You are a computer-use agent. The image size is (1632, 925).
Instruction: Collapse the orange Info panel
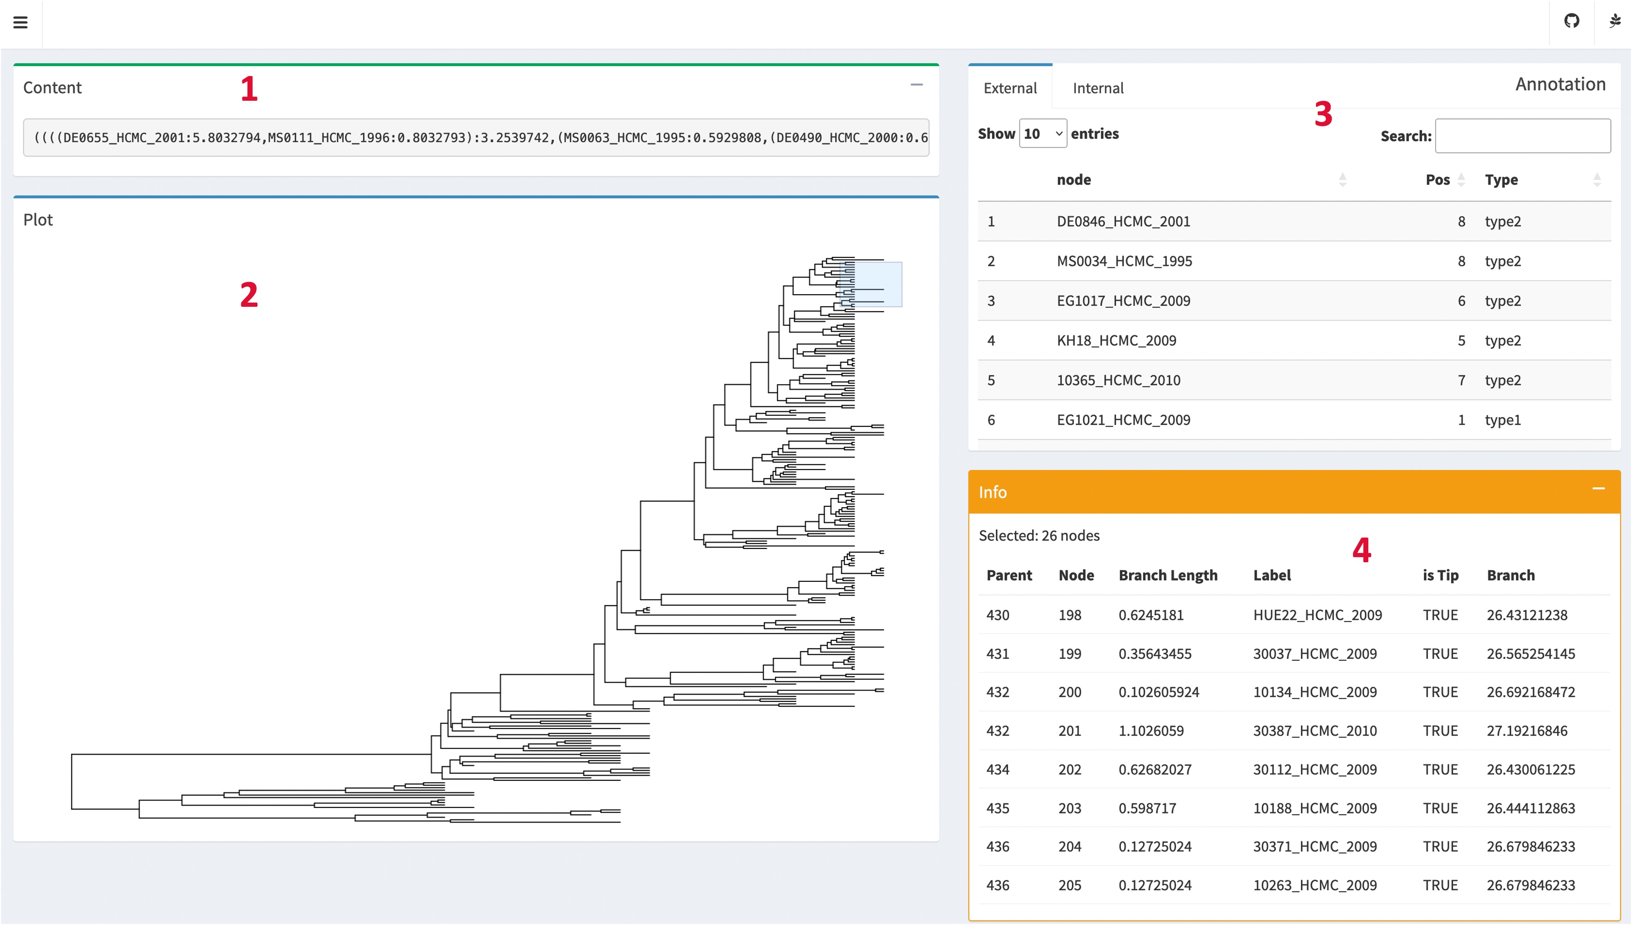tap(1598, 489)
